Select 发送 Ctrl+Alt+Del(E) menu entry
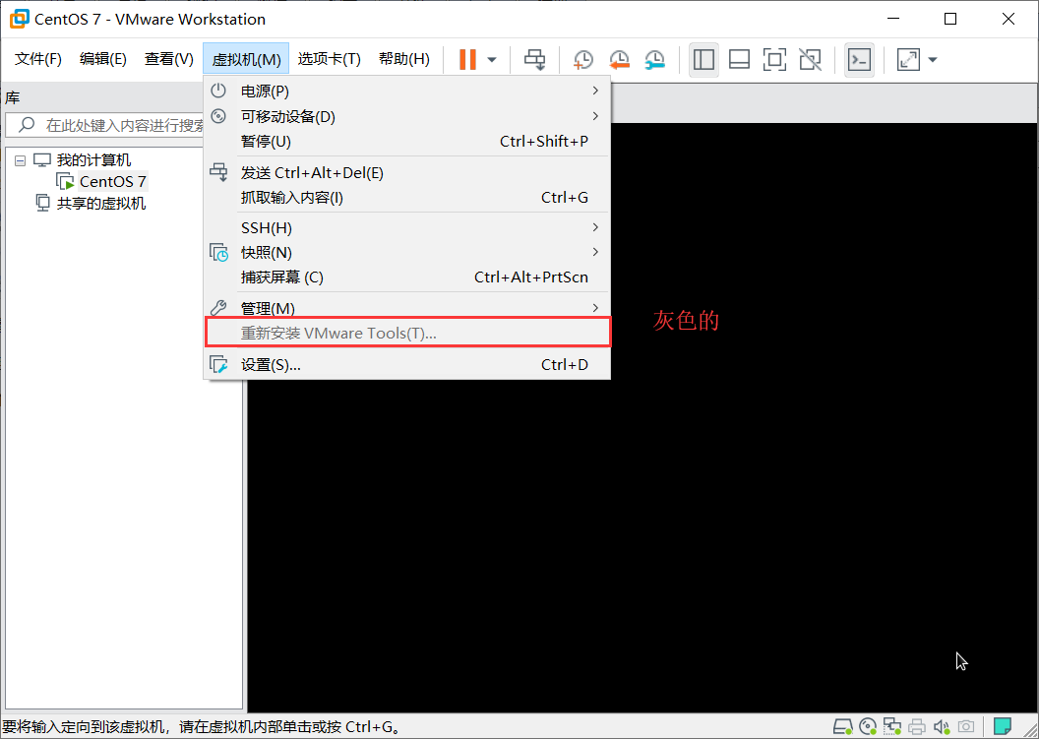This screenshot has width=1039, height=739. click(407, 173)
